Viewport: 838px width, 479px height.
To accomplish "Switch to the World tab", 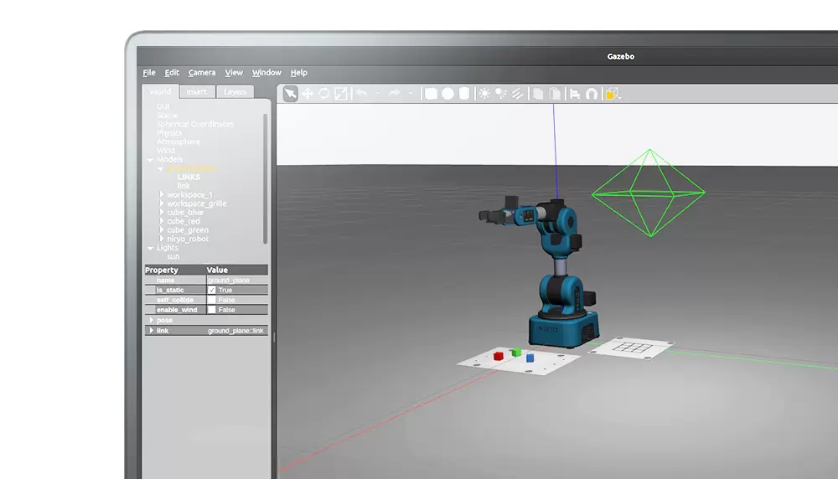I will coord(160,92).
